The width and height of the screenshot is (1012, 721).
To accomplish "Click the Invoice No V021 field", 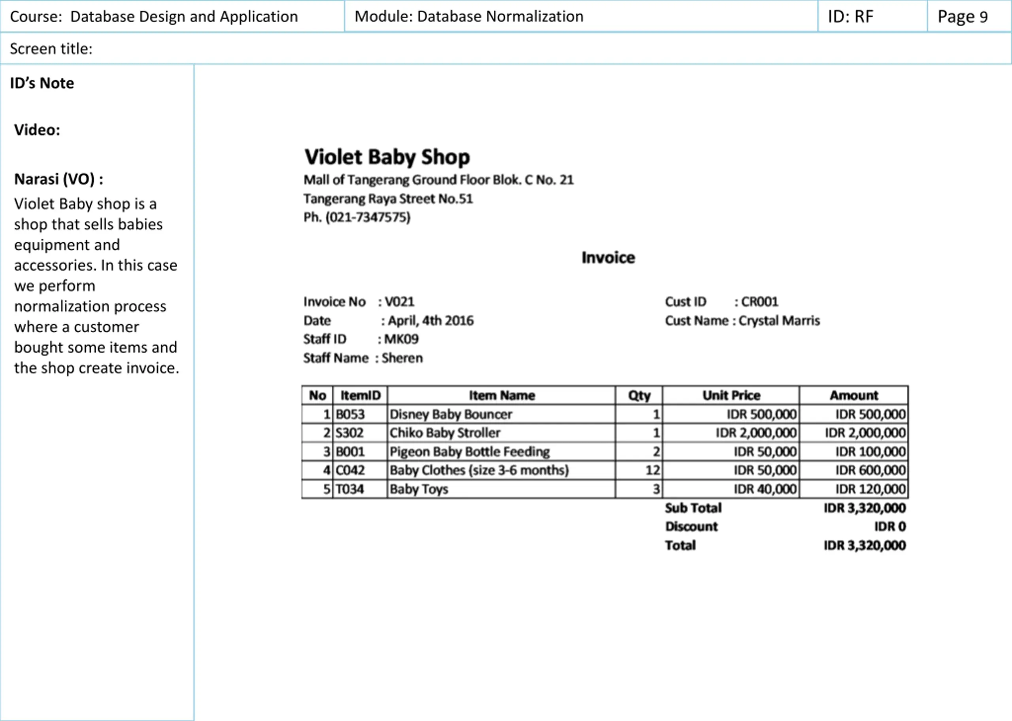I will point(359,302).
